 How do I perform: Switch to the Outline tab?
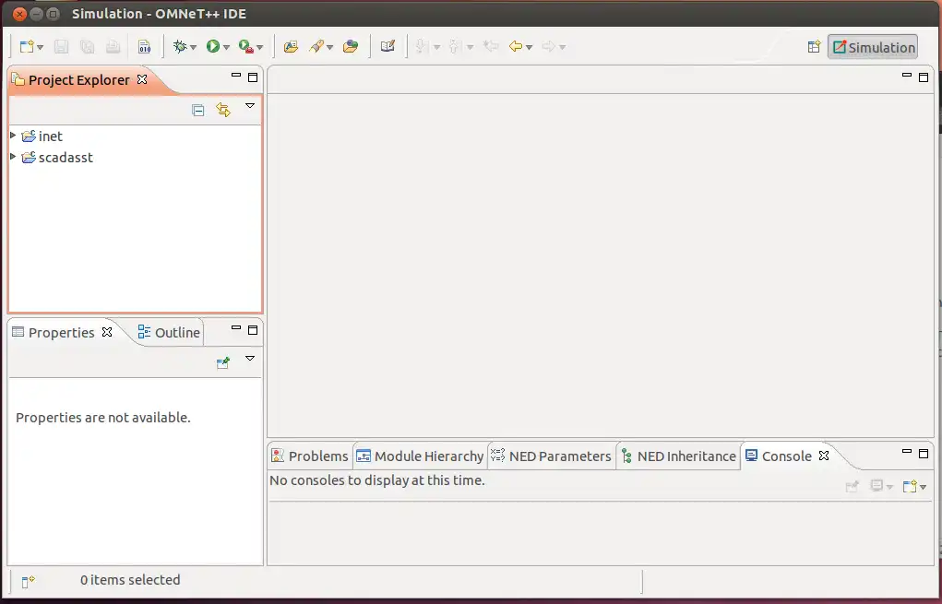click(170, 333)
